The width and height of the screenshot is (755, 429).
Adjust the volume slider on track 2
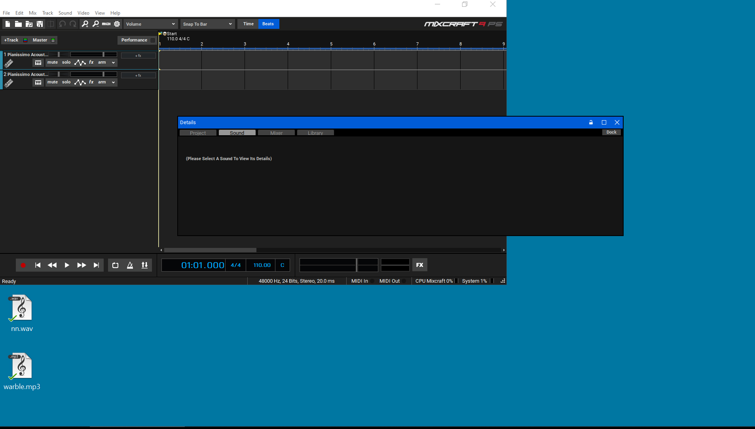coord(93,74)
